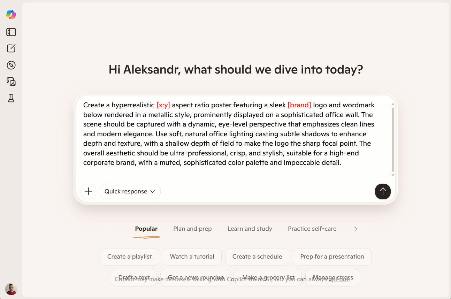Click the plus attachment button
This screenshot has width=451, height=299.
[89, 191]
